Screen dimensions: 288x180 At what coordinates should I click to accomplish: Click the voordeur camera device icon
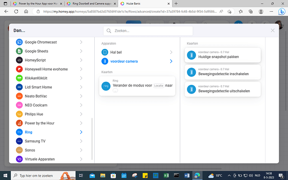pos(105,61)
